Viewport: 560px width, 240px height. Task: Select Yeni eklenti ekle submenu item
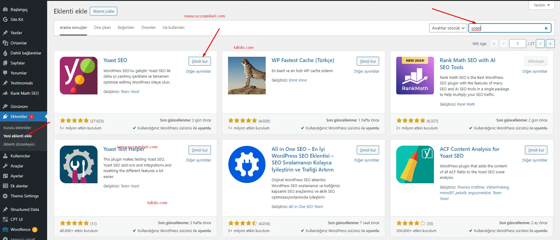18,136
